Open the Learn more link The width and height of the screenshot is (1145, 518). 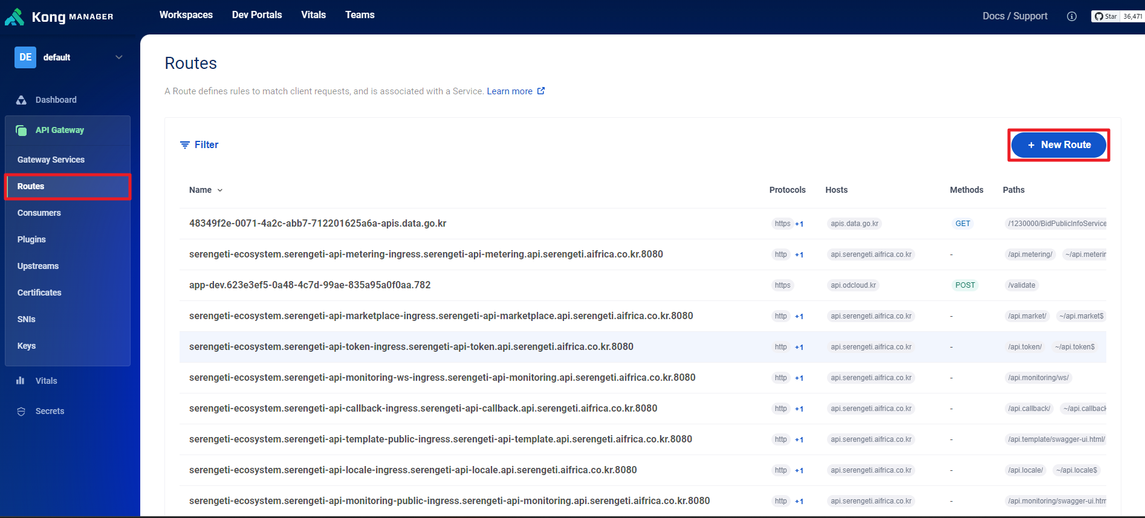pos(510,91)
